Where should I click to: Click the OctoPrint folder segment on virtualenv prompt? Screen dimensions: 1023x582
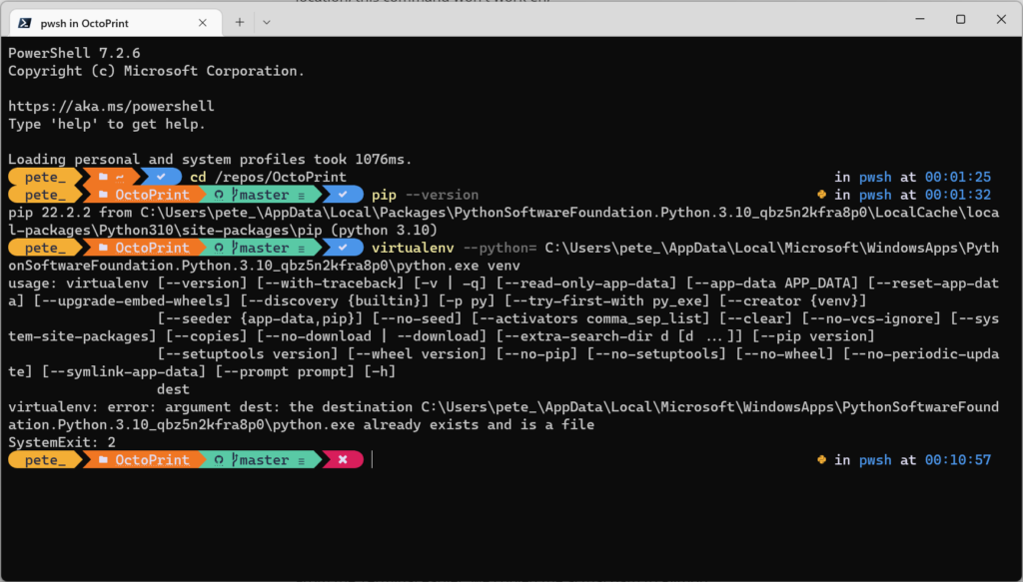pyautogui.click(x=144, y=248)
